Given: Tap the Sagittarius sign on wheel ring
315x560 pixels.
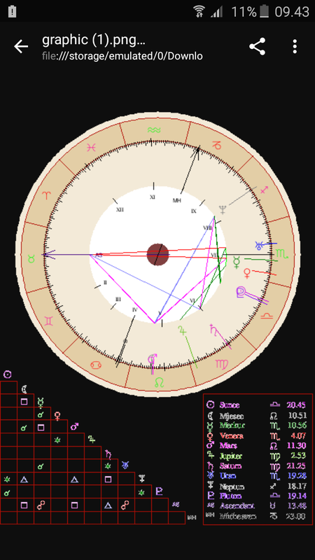Looking at the screenshot, I should [x=265, y=190].
